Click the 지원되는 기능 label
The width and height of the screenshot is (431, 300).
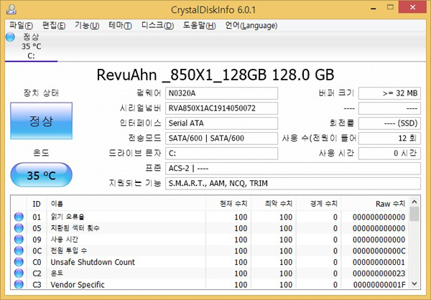coord(135,183)
